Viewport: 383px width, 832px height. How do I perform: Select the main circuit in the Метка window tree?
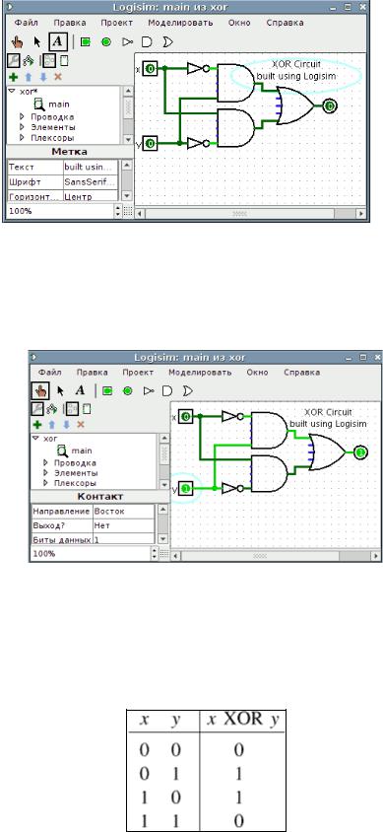[51, 104]
